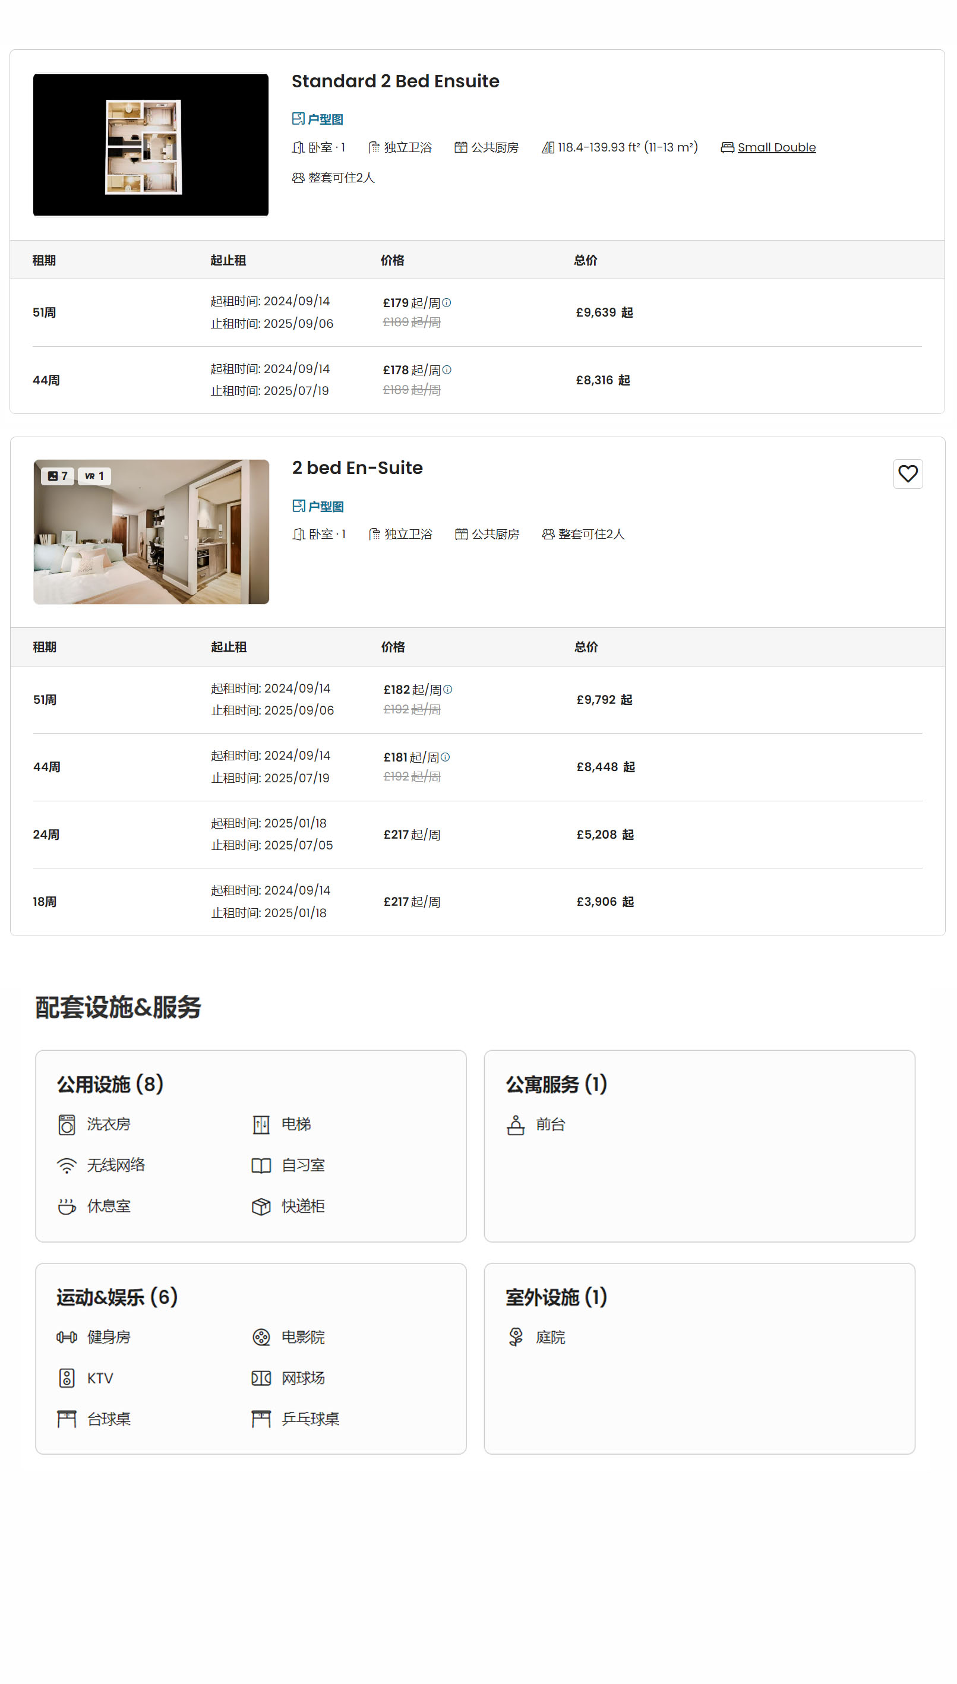
Task: Click the elevator icon
Action: coord(261,1125)
